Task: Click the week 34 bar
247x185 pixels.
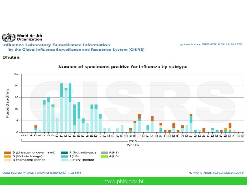Action: click(x=161, y=127)
